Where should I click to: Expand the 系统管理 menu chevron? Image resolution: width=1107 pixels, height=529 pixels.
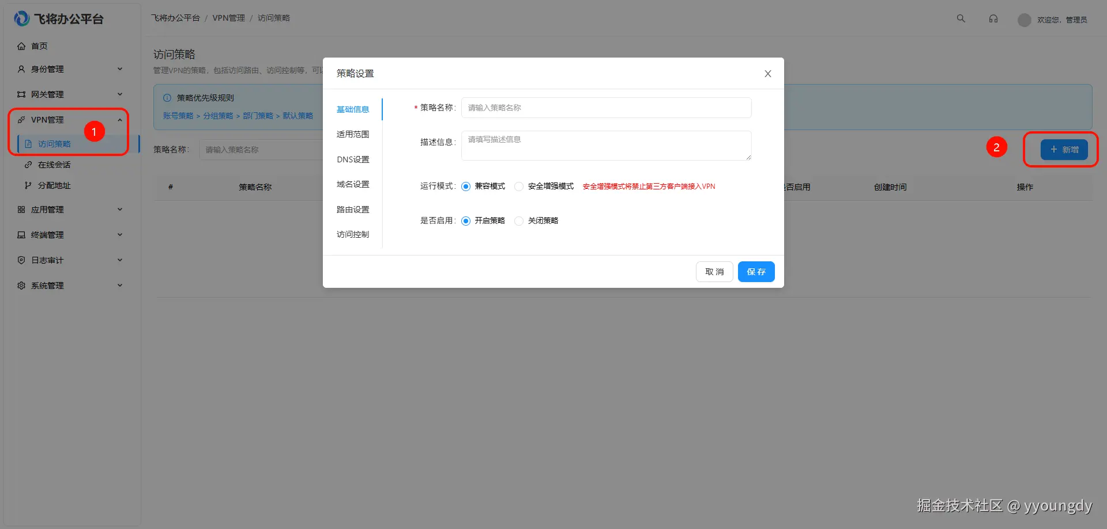[x=120, y=286]
